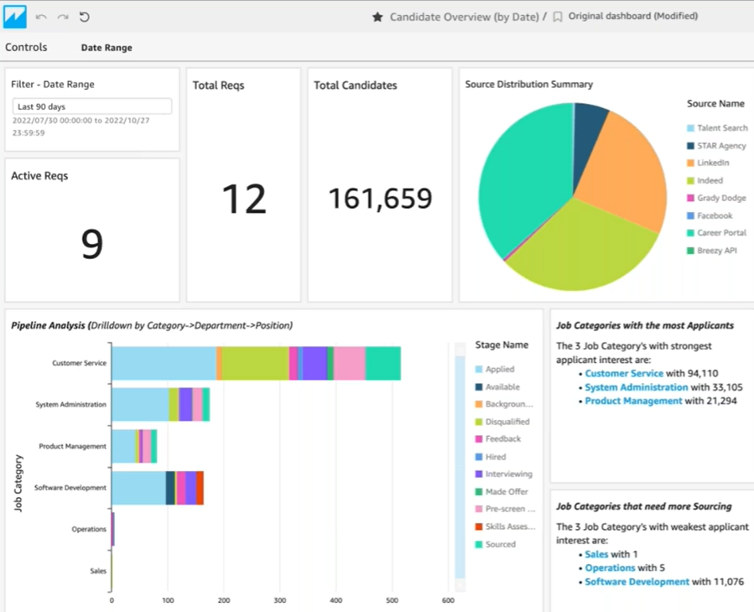Image resolution: width=754 pixels, height=612 pixels.
Task: Click the Feedback stage legend swatch
Action: (478, 439)
